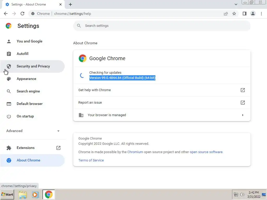Screen dimensions: 267x200
Task: Follow the open source software link
Action: point(206,152)
